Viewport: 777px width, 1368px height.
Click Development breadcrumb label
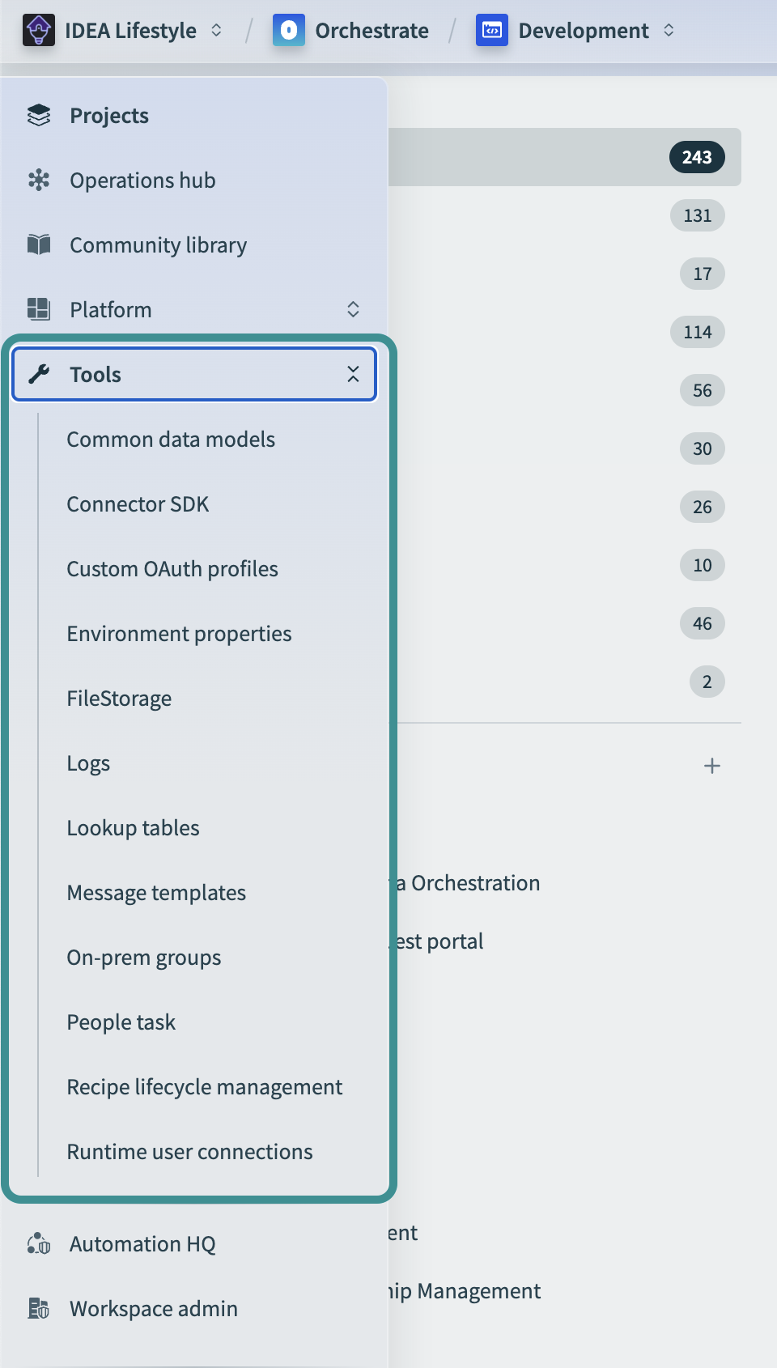point(584,31)
